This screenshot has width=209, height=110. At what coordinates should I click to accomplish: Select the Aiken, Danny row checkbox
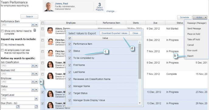[43, 29]
